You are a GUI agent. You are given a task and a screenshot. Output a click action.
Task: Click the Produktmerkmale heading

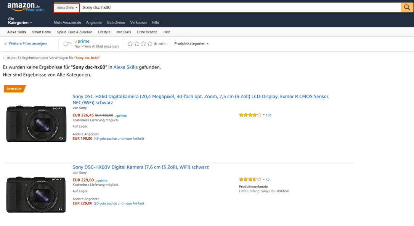[253, 186]
